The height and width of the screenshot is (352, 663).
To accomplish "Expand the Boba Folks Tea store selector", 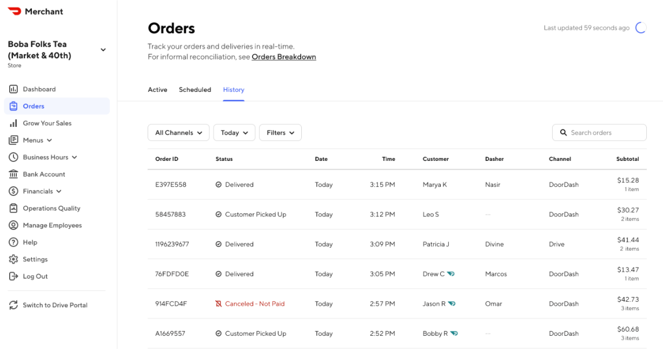I will click(103, 50).
